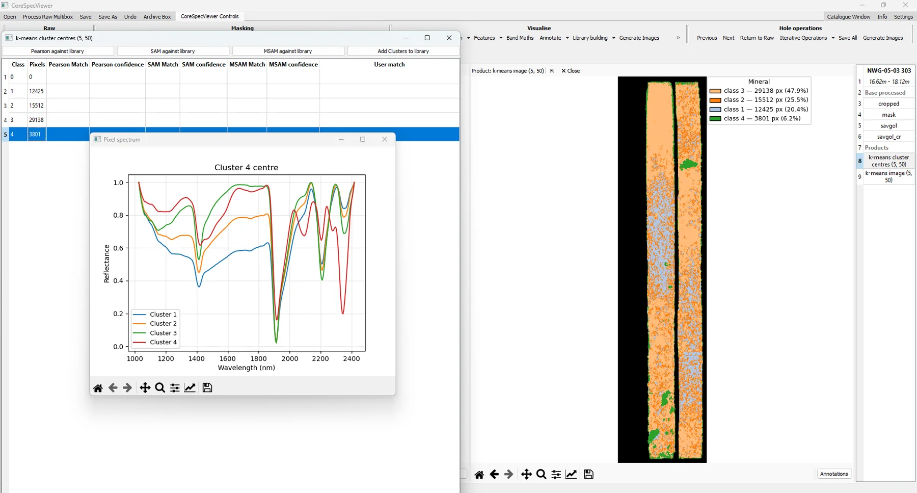Click Add Clusters to library button
The width and height of the screenshot is (917, 493).
[x=403, y=51]
